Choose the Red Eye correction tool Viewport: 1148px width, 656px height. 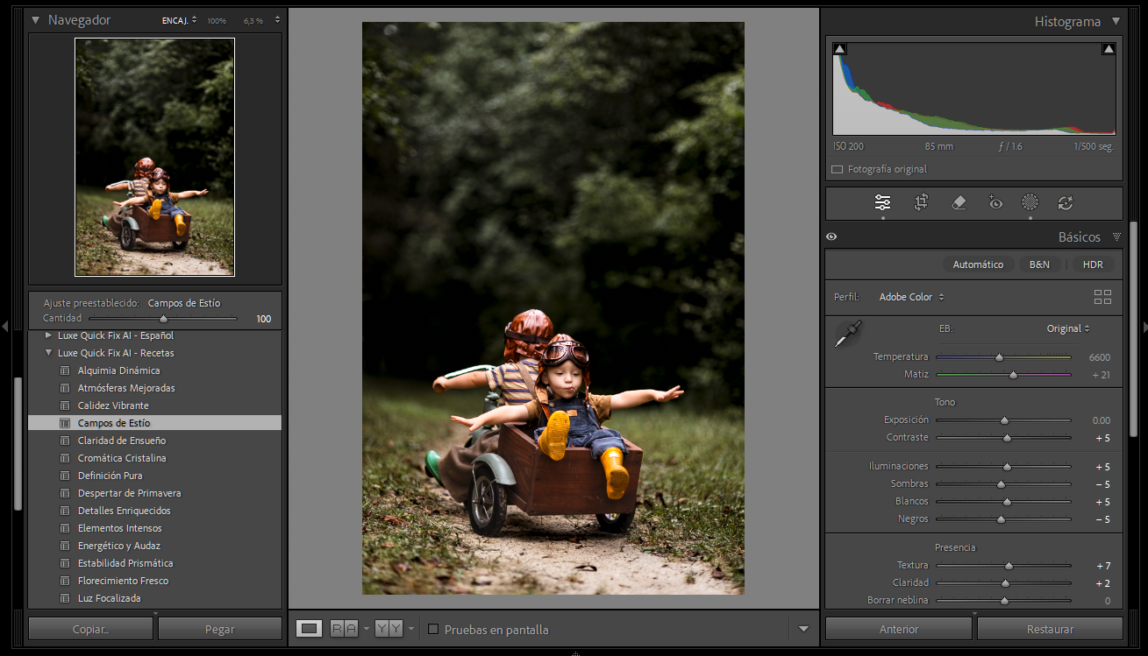[995, 203]
